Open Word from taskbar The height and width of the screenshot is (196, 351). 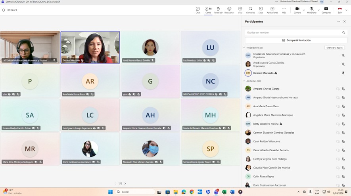(232, 192)
